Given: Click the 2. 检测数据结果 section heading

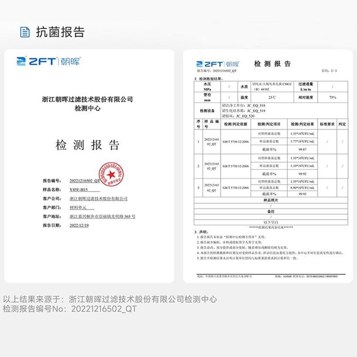Looking at the screenshot, I should point(208,79).
